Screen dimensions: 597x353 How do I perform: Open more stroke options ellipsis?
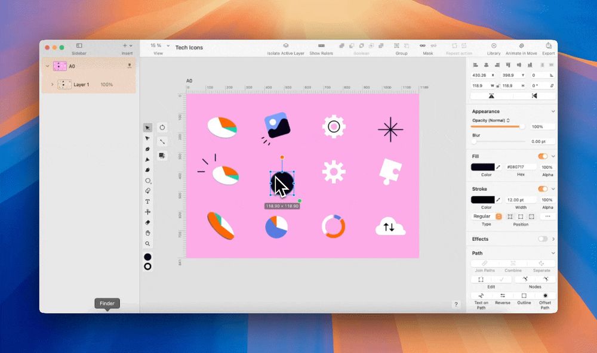click(x=547, y=216)
